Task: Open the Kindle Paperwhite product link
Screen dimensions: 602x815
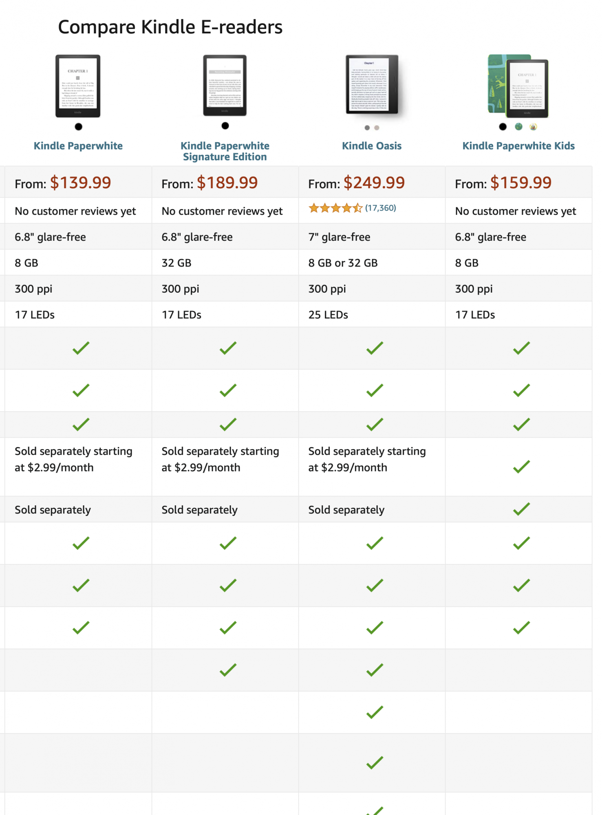Action: pos(78,146)
